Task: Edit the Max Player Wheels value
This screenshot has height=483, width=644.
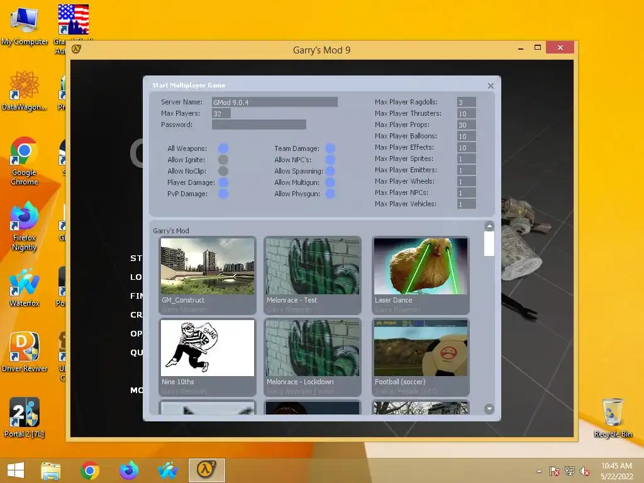Action: [467, 181]
